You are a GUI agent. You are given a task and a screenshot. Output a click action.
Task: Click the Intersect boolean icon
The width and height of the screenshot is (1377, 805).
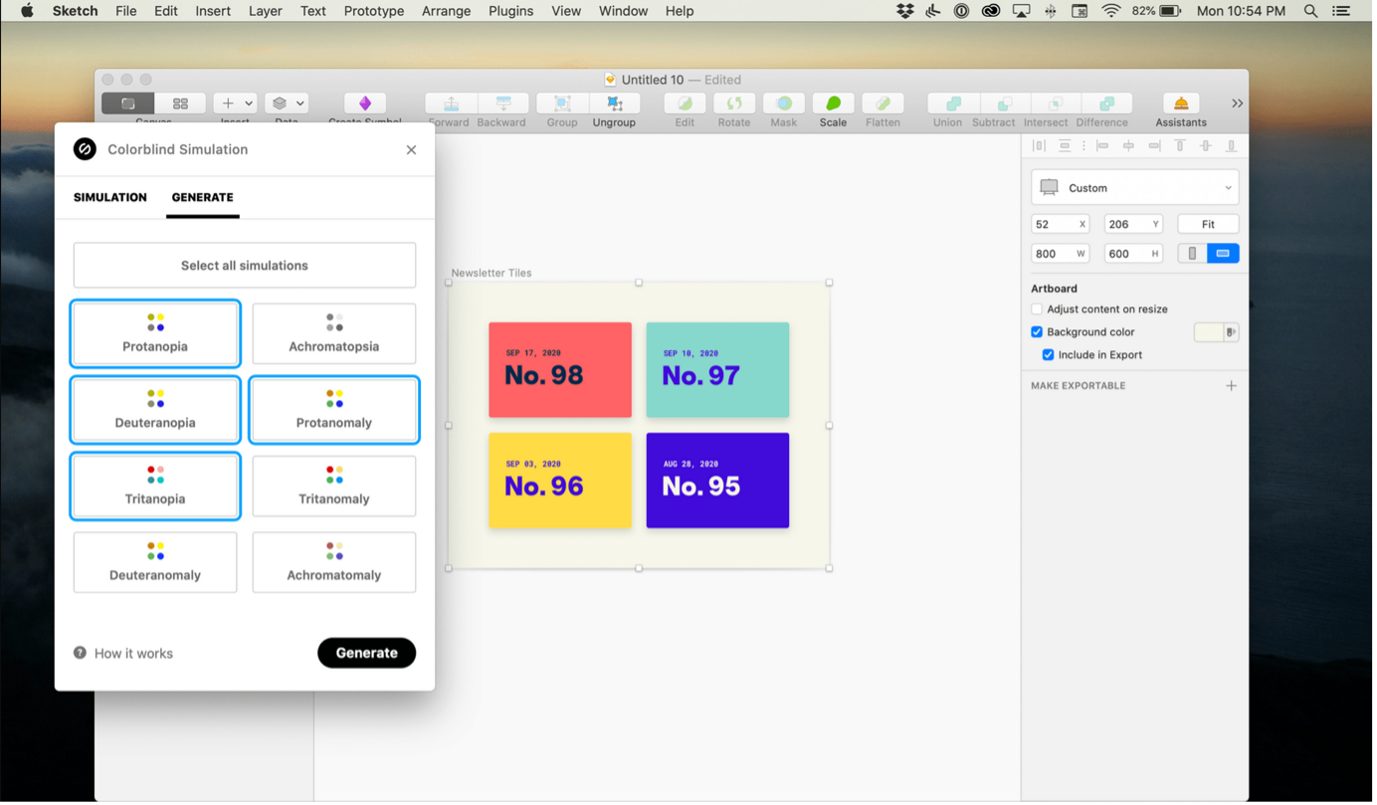point(1057,103)
